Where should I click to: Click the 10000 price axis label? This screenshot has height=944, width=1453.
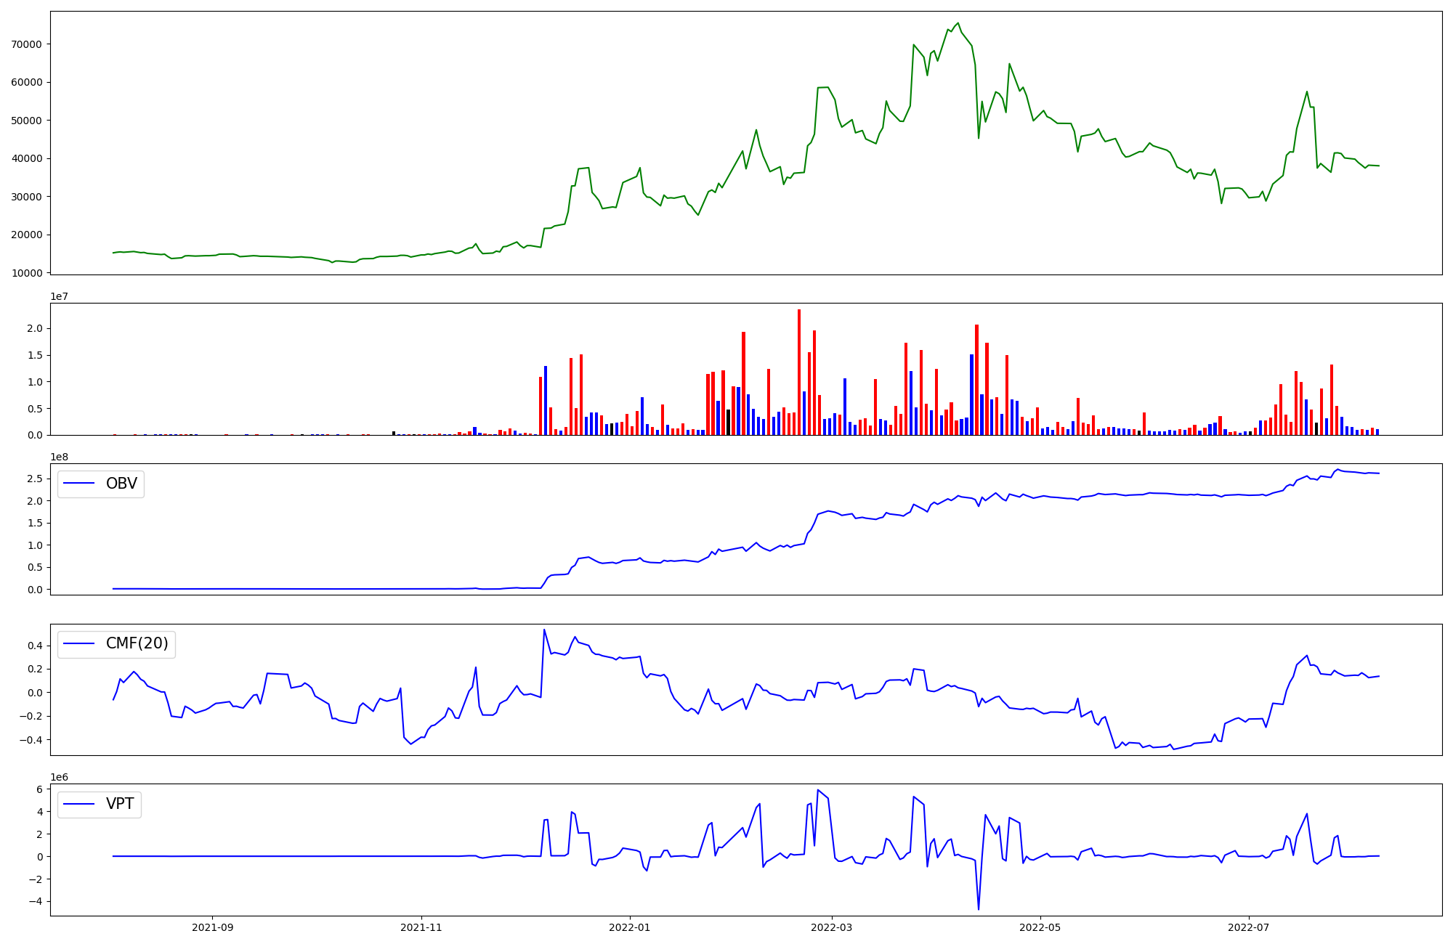click(26, 273)
